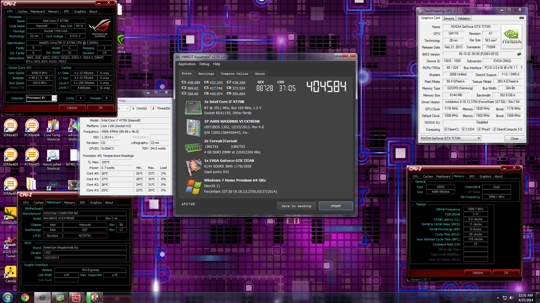This screenshot has height=303, width=540.
Task: Click the DRAM Frequency 1099.7 MHz value
Action: tap(475, 209)
